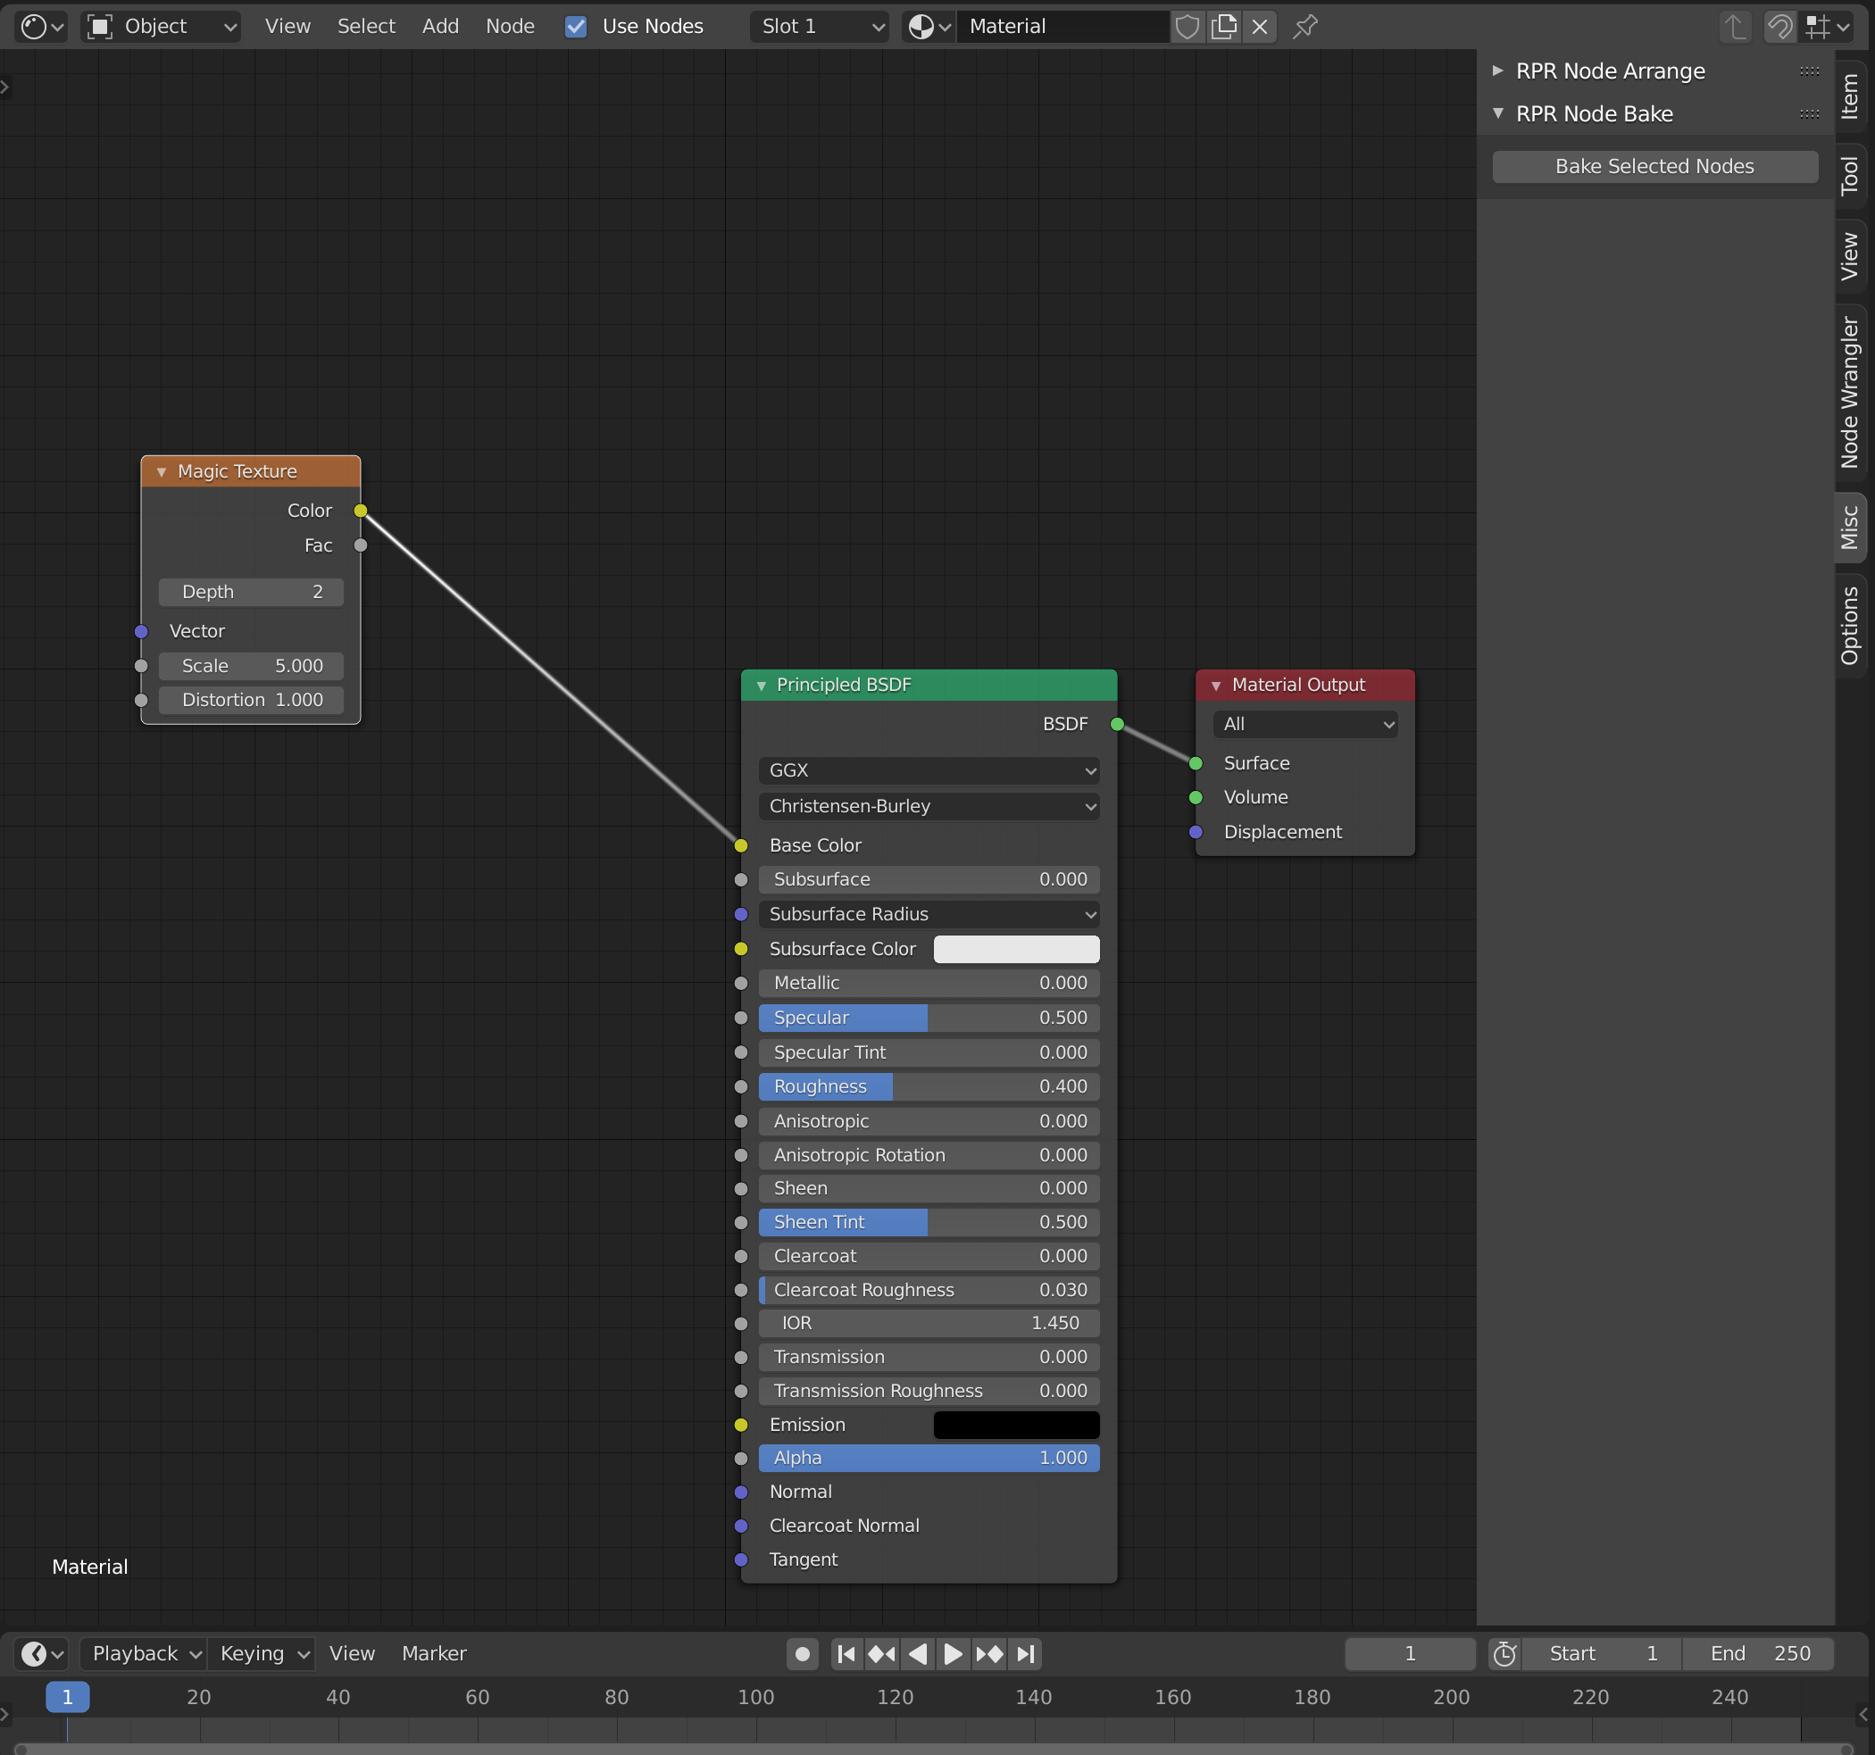Duplicate the material with new material icon
This screenshot has height=1755, width=1875.
(1223, 27)
